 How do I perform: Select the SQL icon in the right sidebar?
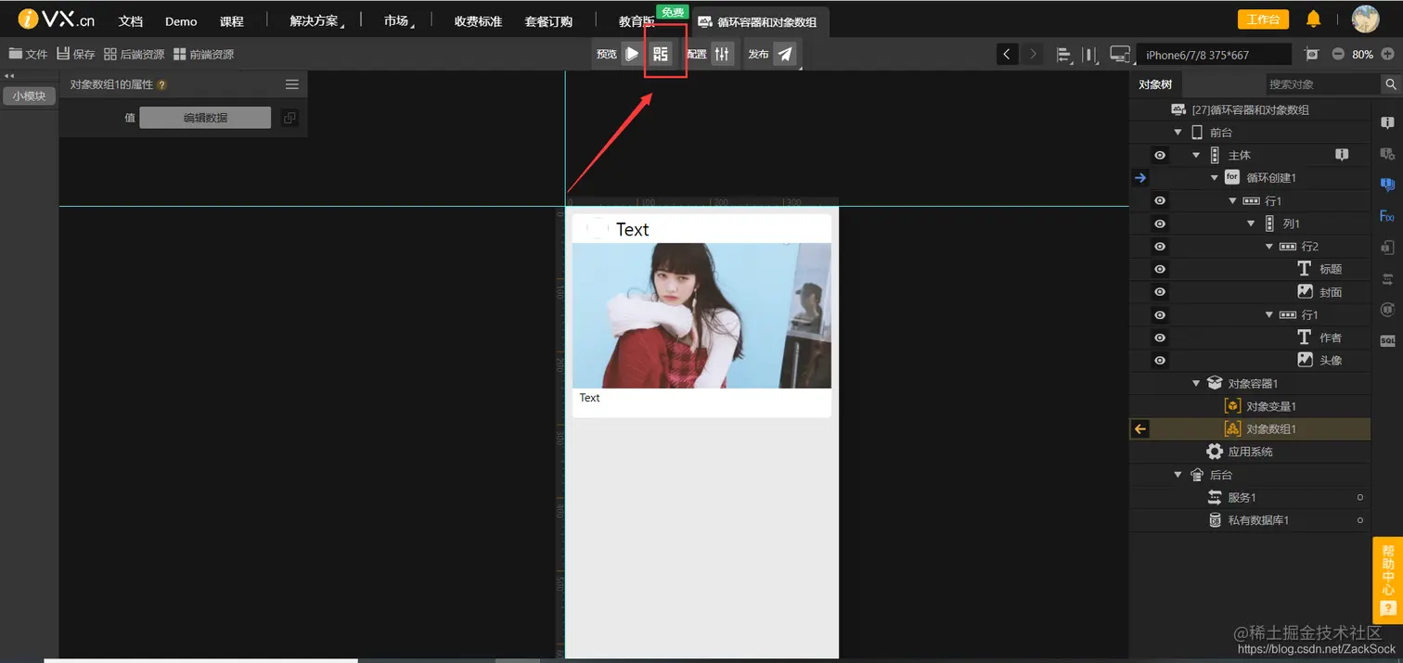pos(1388,341)
